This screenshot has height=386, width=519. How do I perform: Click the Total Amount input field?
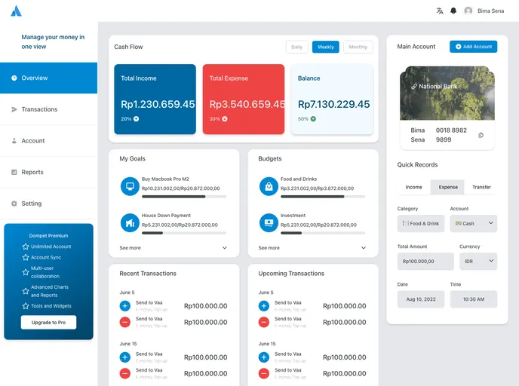[425, 261]
